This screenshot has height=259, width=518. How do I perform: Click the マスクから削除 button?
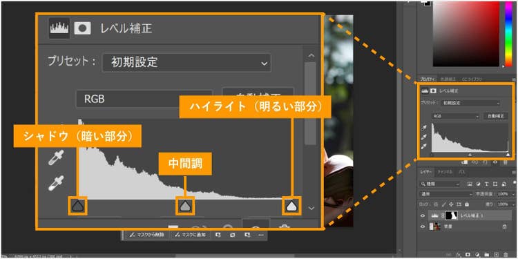pyautogui.click(x=146, y=235)
